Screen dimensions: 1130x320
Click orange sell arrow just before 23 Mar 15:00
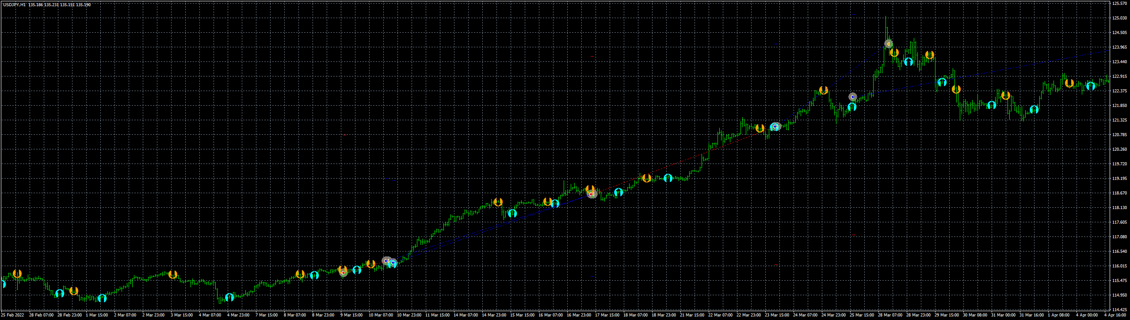click(x=760, y=128)
